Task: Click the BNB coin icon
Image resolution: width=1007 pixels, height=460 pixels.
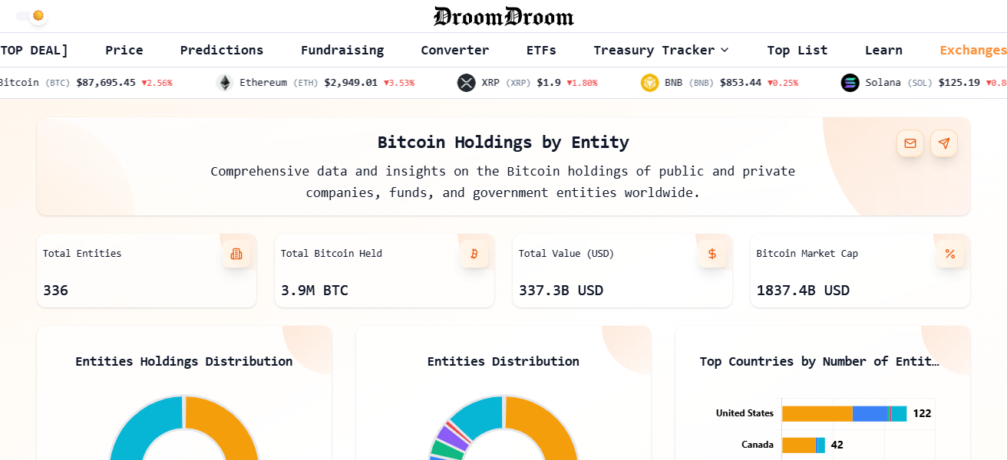Action: 651,82
